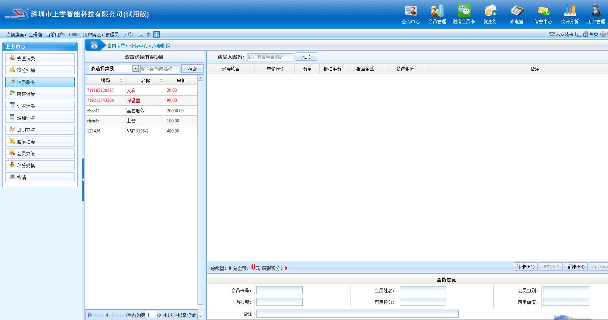Viewport: 608px width, 320px height.
Task: Open the 来电宝 telephone icon
Action: pyautogui.click(x=517, y=11)
